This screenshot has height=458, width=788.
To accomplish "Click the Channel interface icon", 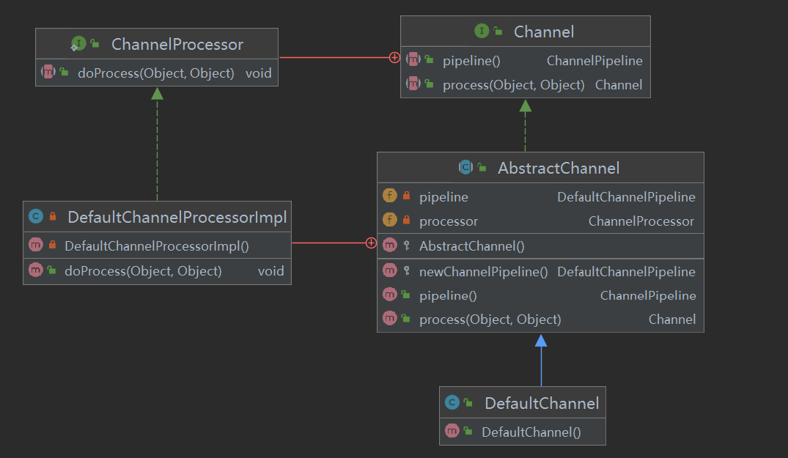I will pyautogui.click(x=482, y=31).
